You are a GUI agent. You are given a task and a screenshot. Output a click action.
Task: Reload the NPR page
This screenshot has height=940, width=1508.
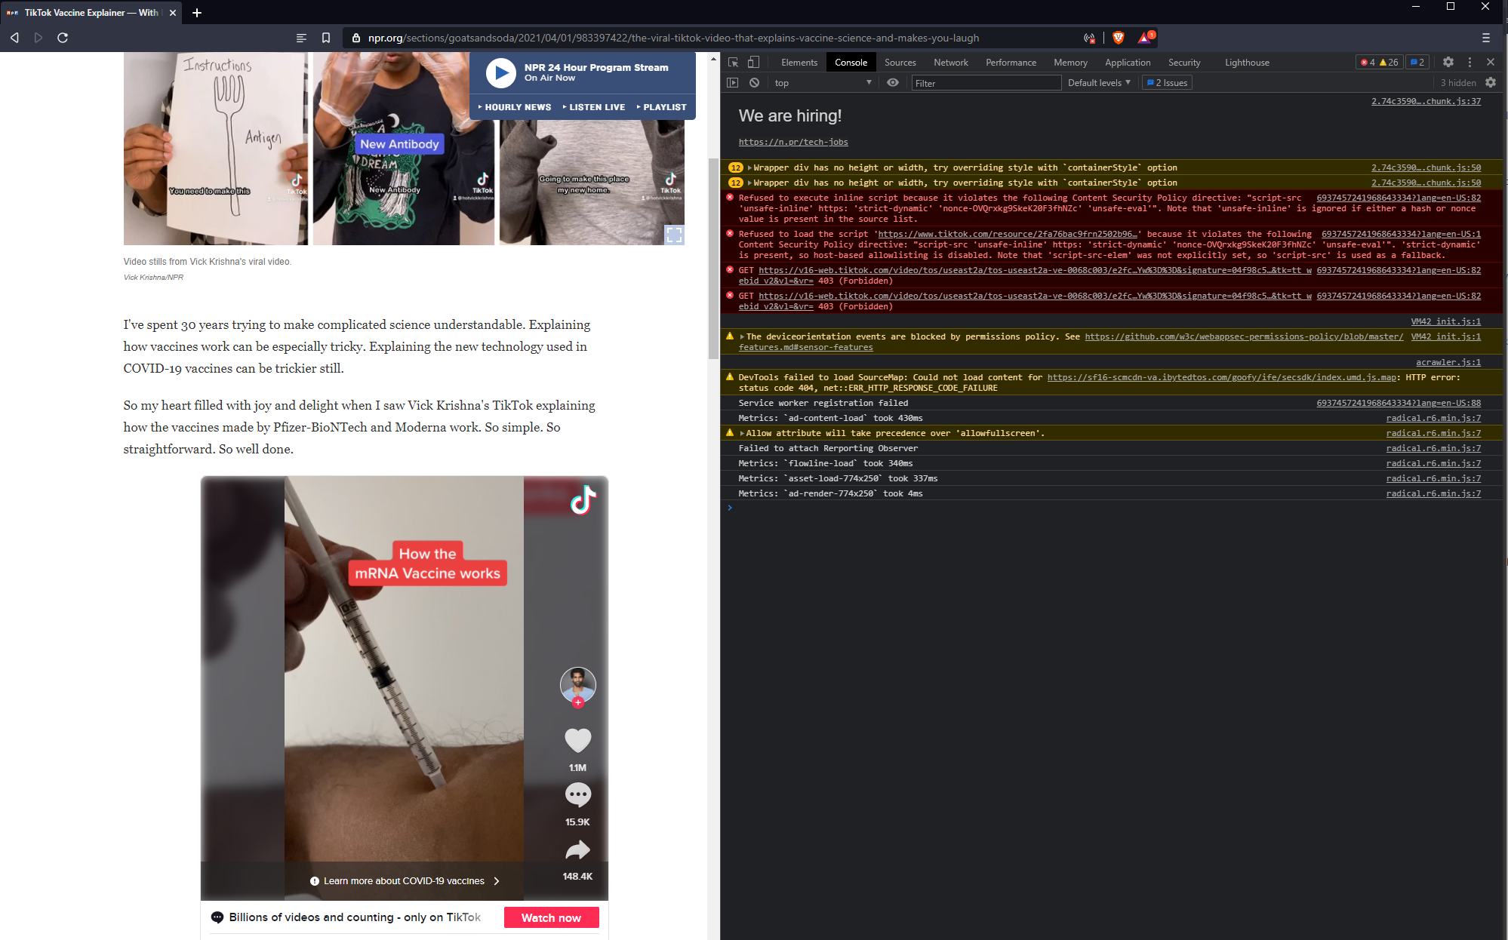(x=63, y=38)
